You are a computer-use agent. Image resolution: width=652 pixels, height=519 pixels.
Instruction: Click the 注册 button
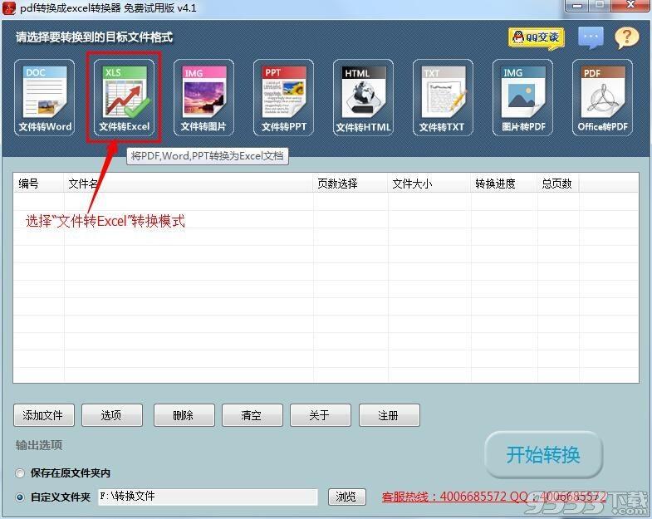[390, 415]
